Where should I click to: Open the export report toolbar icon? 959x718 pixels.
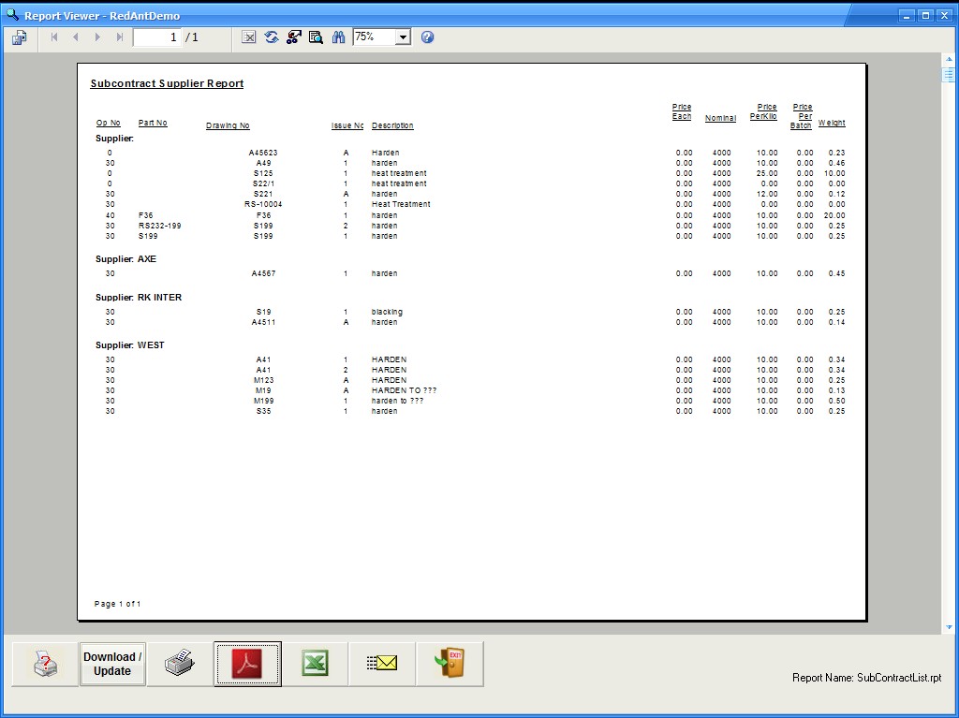click(x=19, y=37)
